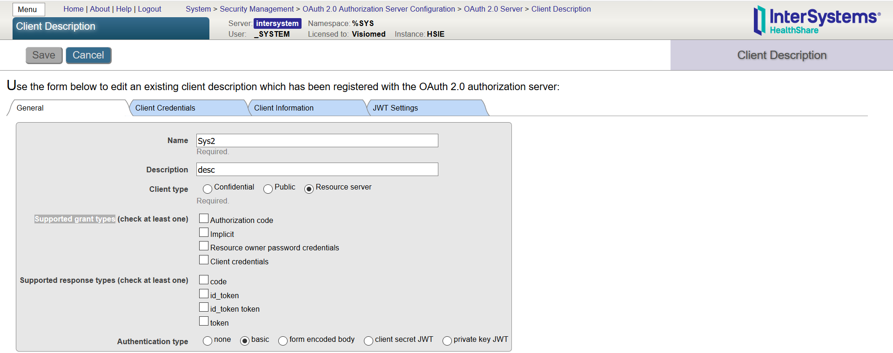Select form encoded body authentication

click(x=283, y=341)
